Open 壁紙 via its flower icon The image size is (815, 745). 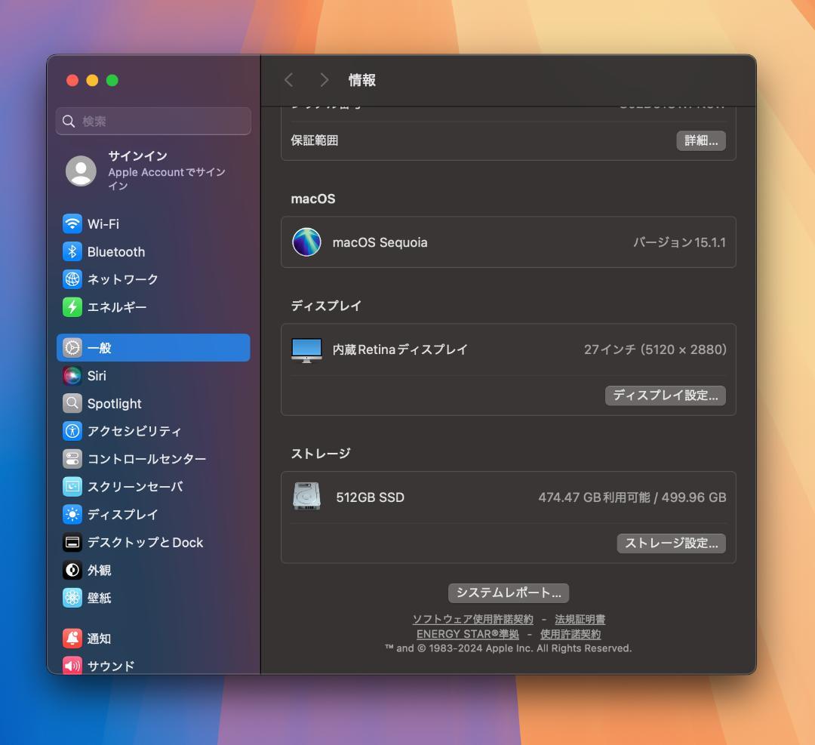(x=72, y=598)
